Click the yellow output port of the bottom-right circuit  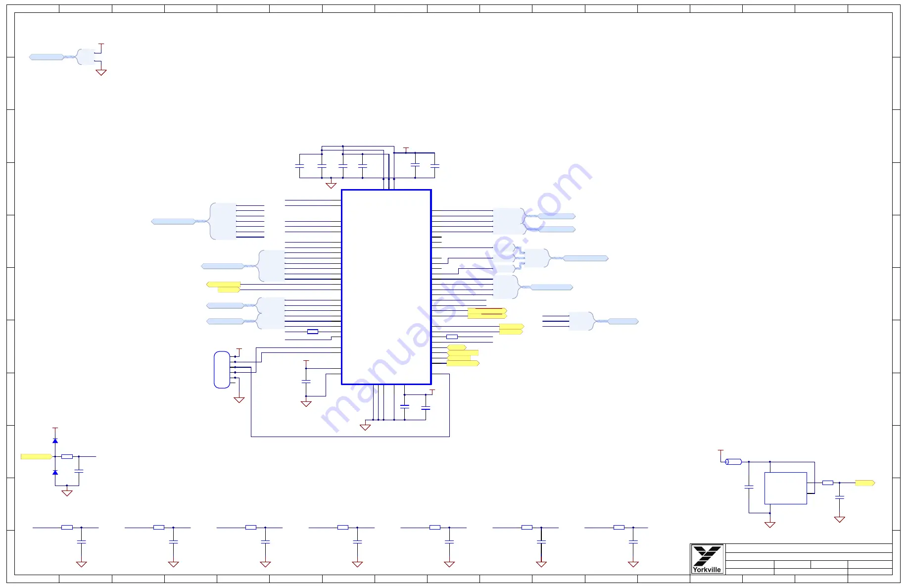(865, 483)
